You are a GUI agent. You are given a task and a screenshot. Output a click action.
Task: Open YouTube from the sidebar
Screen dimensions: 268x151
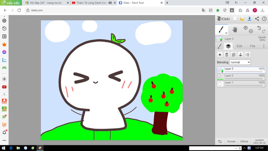click(4, 87)
